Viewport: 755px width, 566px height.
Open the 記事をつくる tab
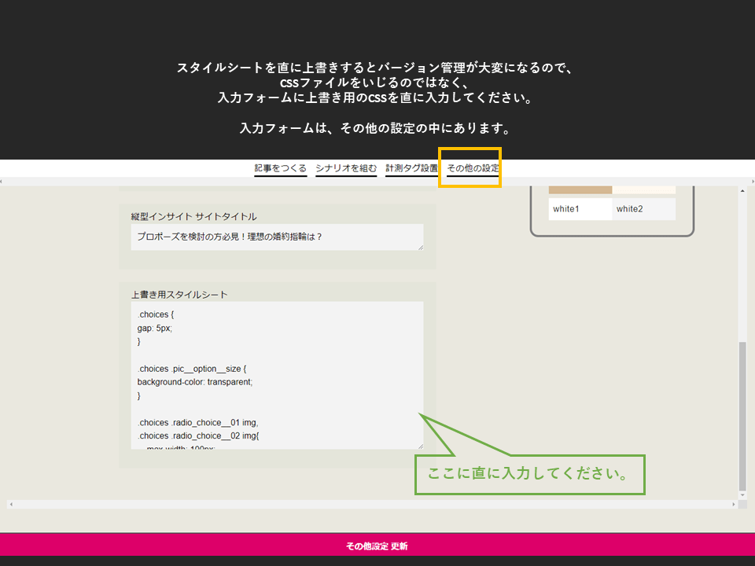click(280, 168)
